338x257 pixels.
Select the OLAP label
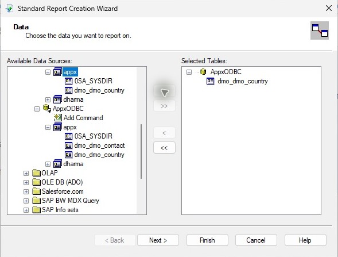(x=49, y=173)
